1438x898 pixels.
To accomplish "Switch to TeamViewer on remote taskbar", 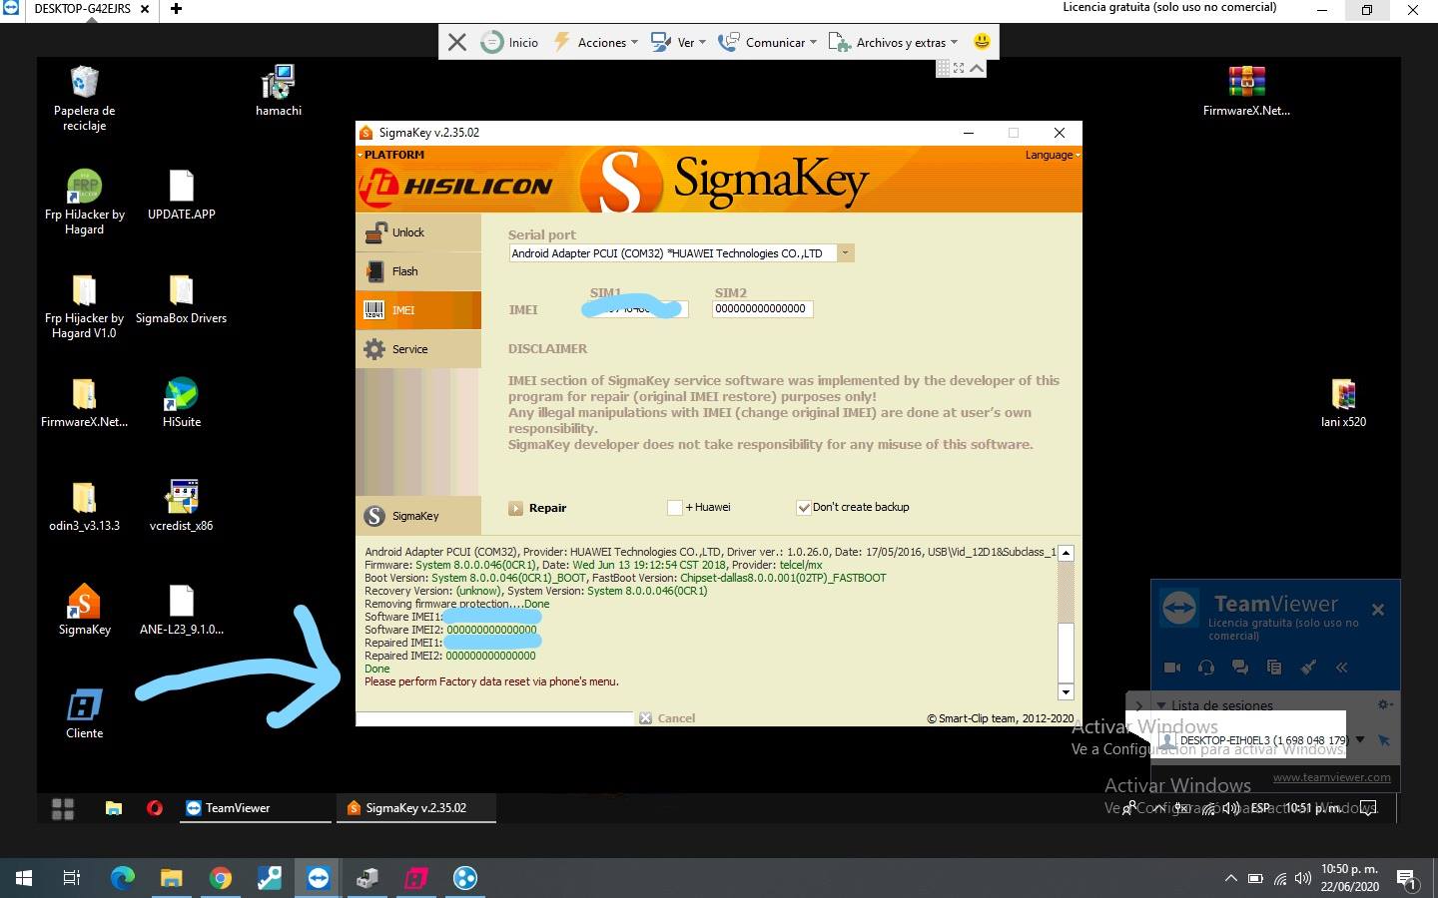I will [x=256, y=808].
